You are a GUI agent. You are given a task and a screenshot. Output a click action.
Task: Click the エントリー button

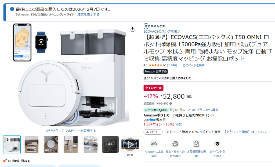click(153, 132)
